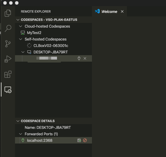Open the Source Control view
Screen dimensions: 166x157
(8, 43)
